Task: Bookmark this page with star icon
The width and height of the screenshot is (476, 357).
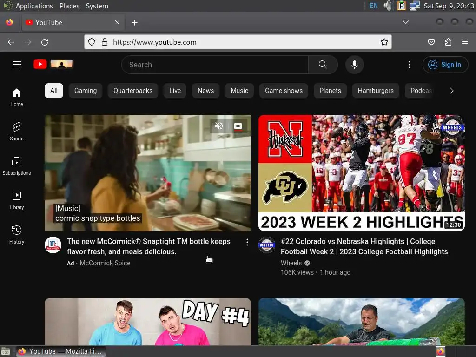Action: tap(384, 42)
